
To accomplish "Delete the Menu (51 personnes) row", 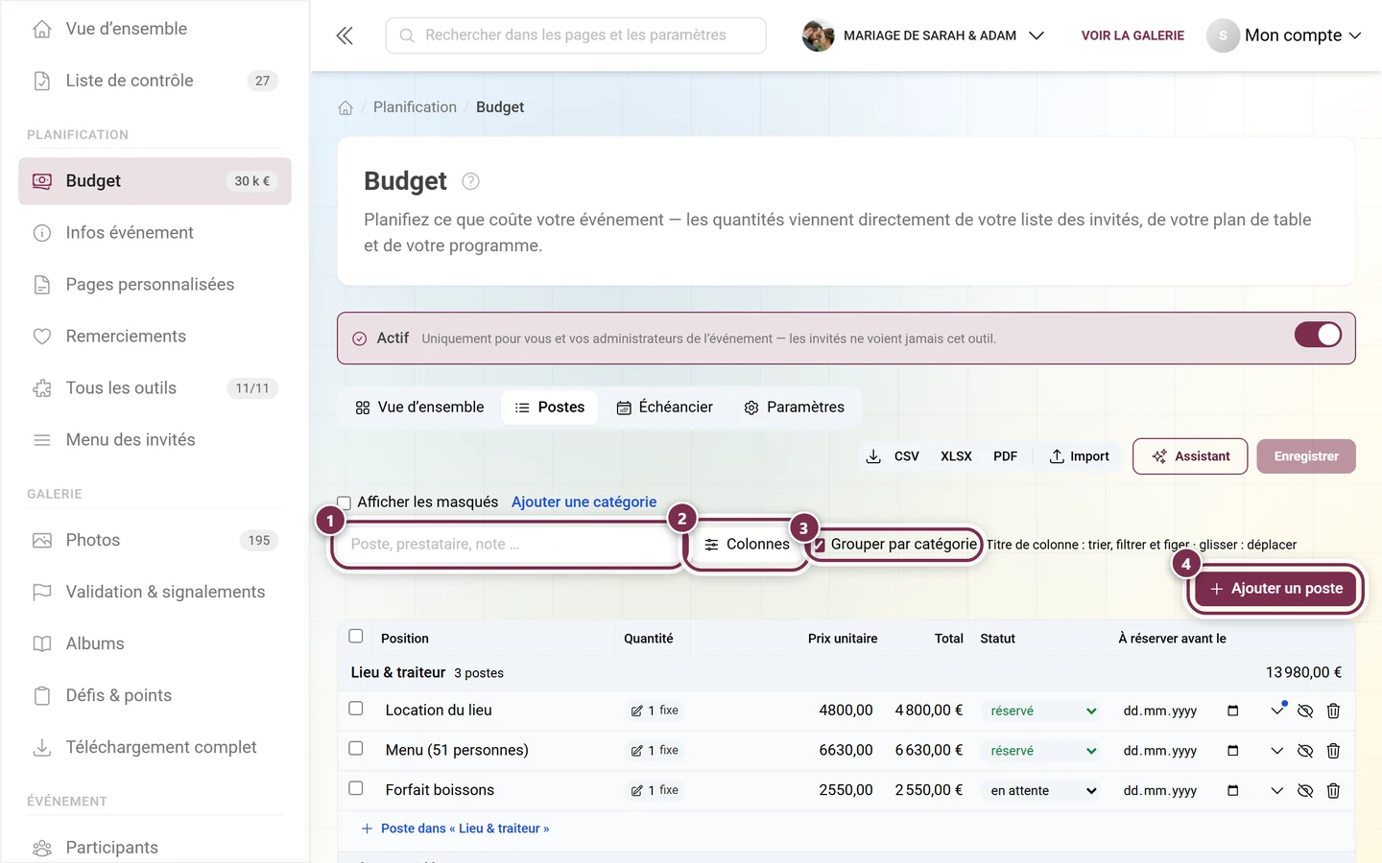I will pyautogui.click(x=1333, y=751).
